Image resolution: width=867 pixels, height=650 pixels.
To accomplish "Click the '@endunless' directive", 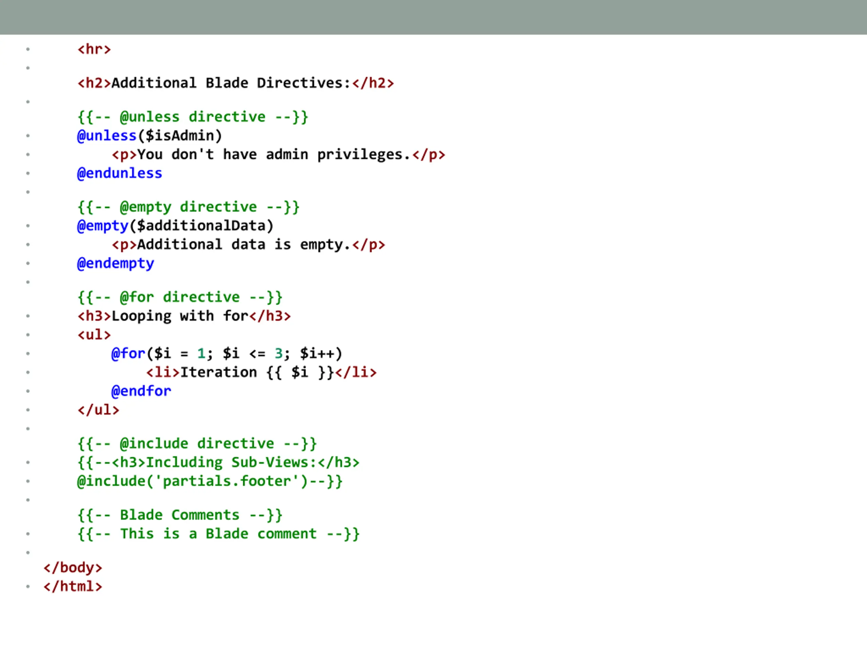I will pos(120,174).
